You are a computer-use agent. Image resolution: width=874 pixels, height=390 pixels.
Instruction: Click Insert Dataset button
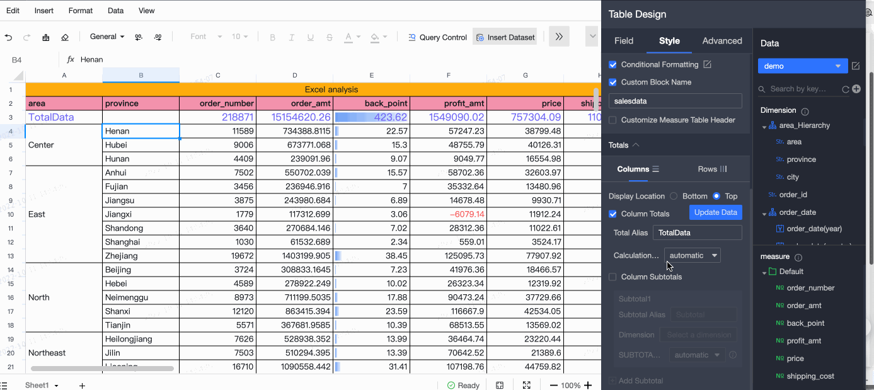[x=505, y=37]
